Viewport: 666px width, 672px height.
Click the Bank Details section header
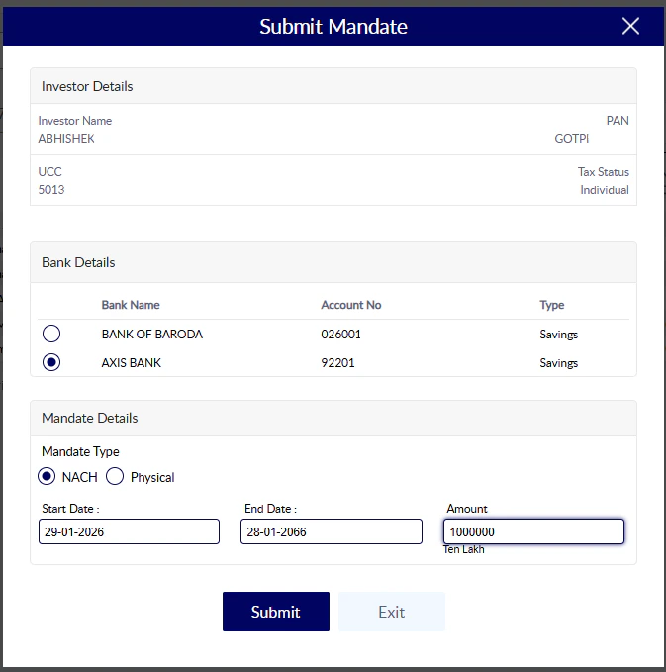tap(333, 262)
